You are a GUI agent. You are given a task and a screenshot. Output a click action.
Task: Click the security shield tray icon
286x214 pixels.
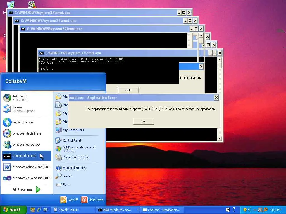pyautogui.click(x=245, y=210)
